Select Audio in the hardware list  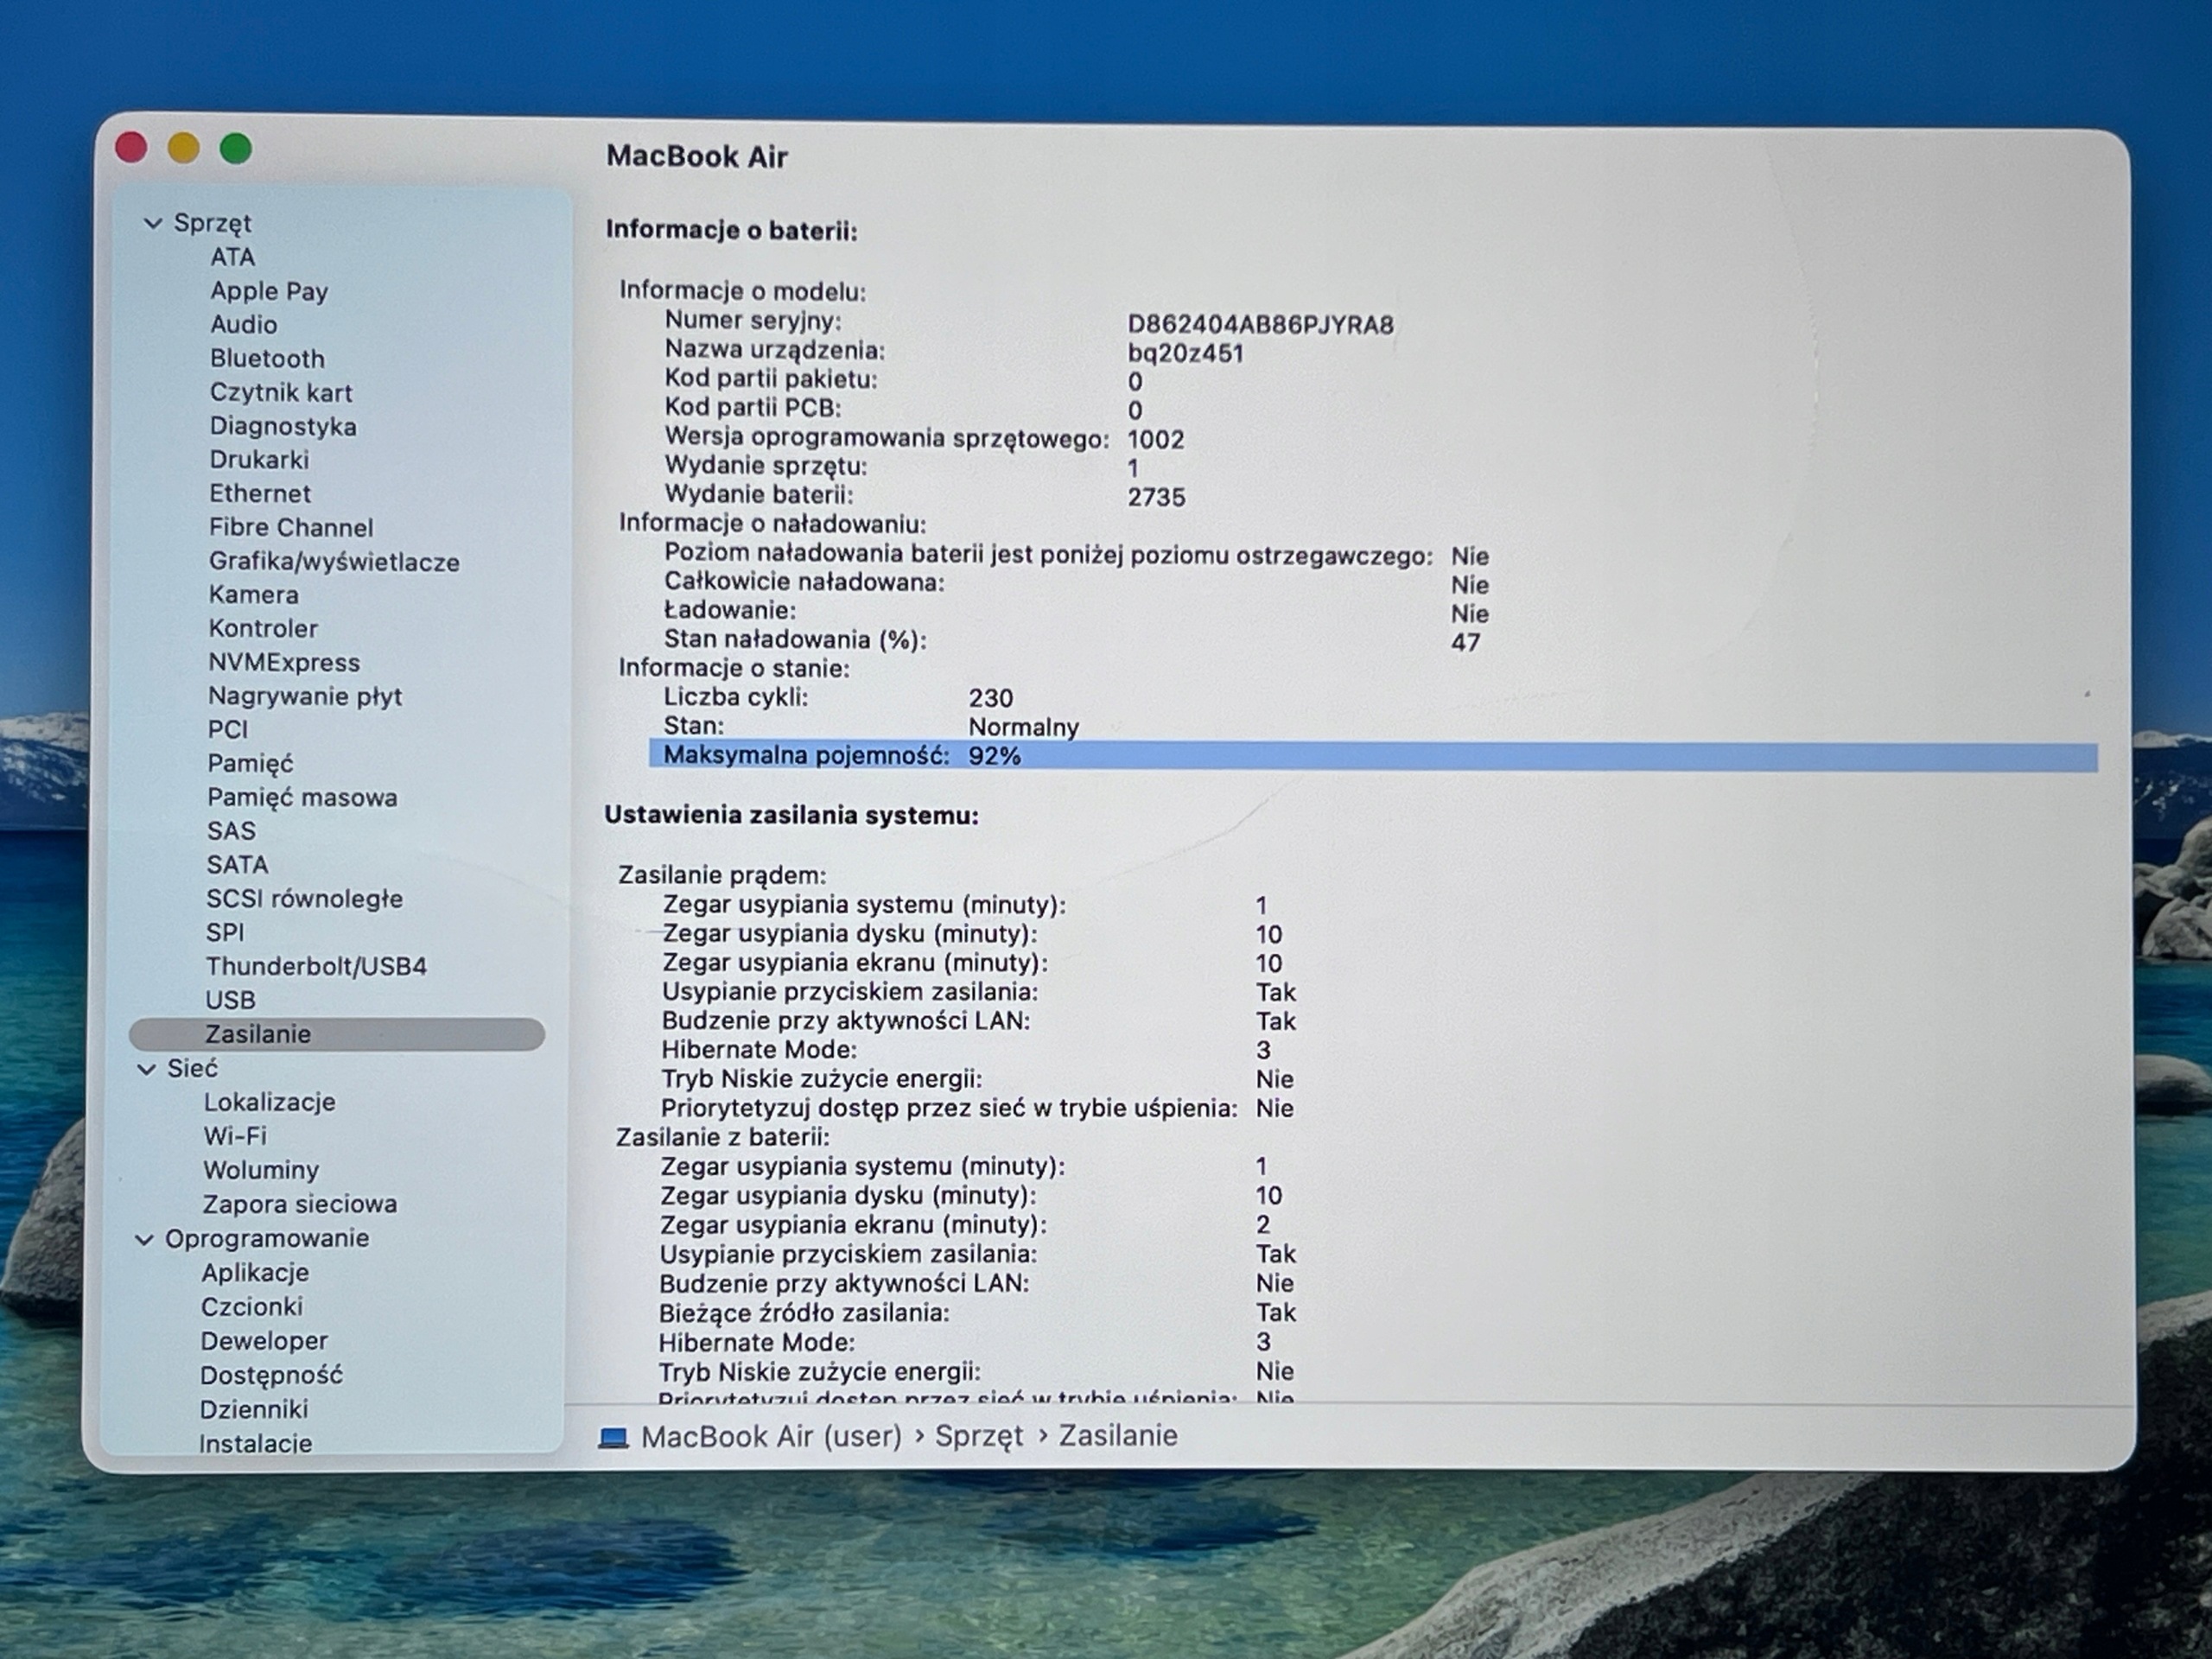pos(244,324)
